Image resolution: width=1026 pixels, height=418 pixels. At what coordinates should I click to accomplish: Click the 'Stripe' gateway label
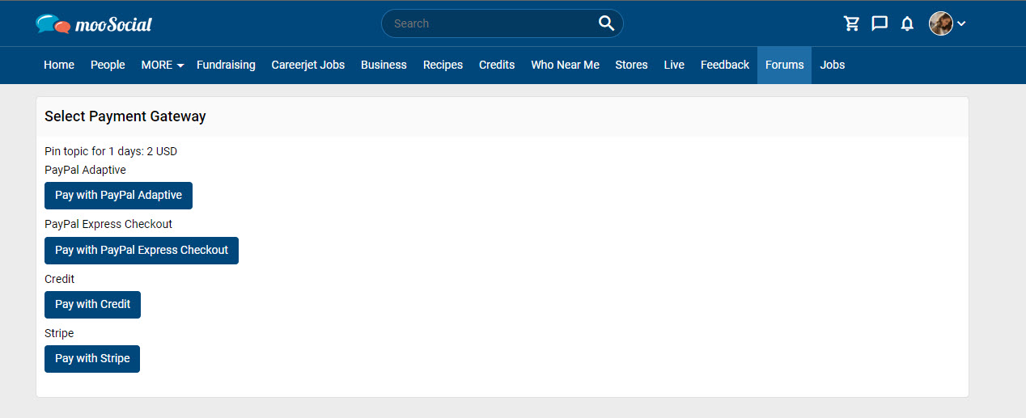coord(59,333)
